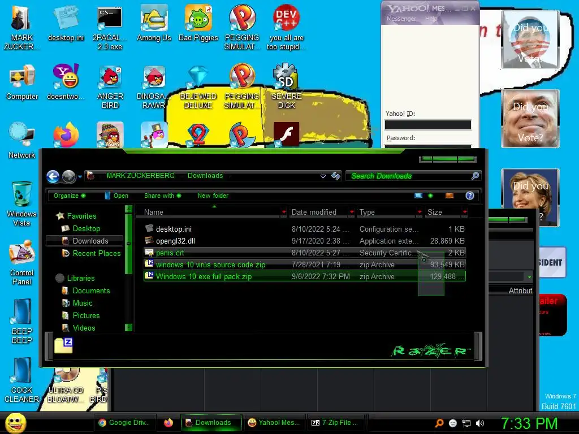This screenshot has height=434, width=579.
Task: Open the Control Panel icon
Action: [22, 263]
